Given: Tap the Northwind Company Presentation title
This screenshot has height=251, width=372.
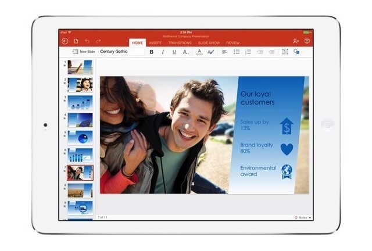Looking at the screenshot, I should [186, 37].
